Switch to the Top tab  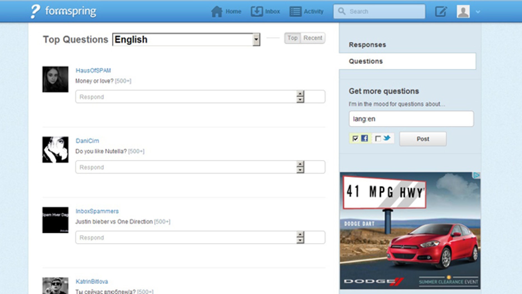point(292,38)
